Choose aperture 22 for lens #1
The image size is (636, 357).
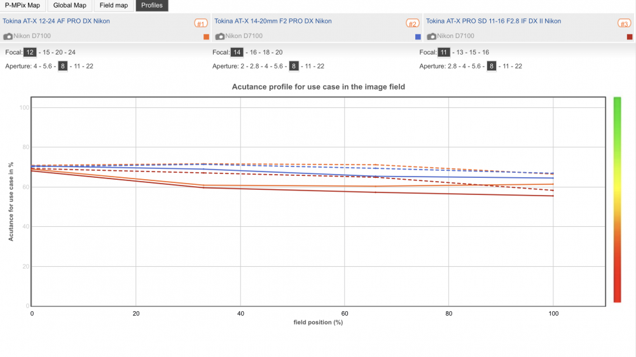(90, 66)
